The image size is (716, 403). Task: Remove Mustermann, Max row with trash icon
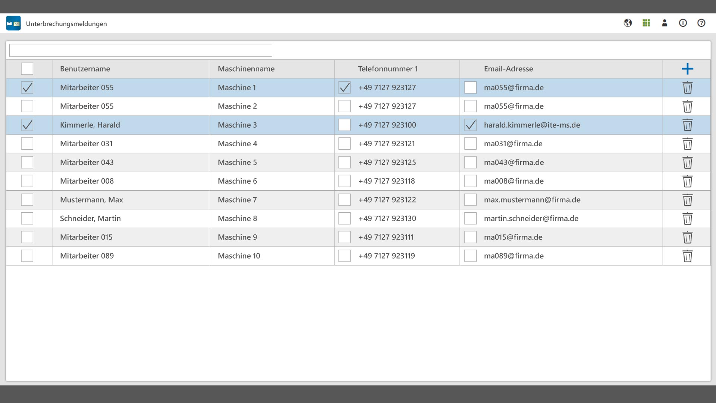pyautogui.click(x=687, y=200)
